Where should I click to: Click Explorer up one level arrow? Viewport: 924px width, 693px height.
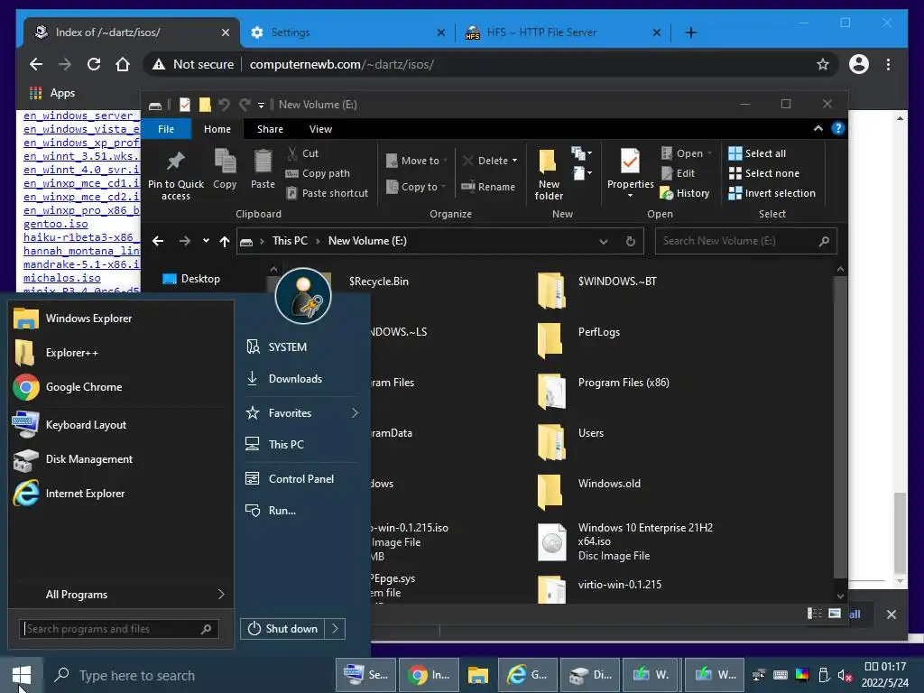[225, 241]
